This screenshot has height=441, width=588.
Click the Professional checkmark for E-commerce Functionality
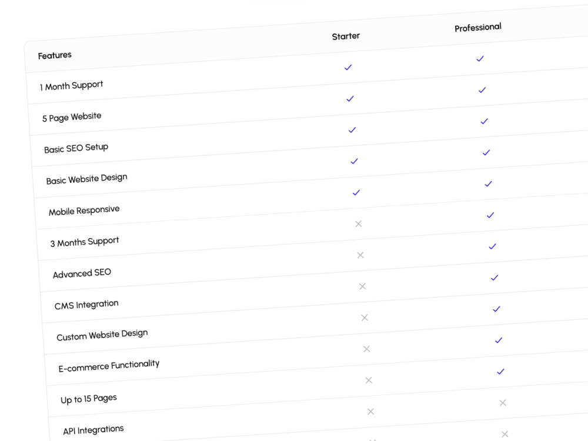pos(499,340)
